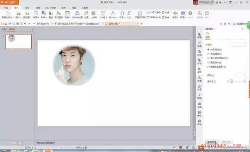
Task: Collapse the Fill (填充) section triangle
Action: click(206, 45)
